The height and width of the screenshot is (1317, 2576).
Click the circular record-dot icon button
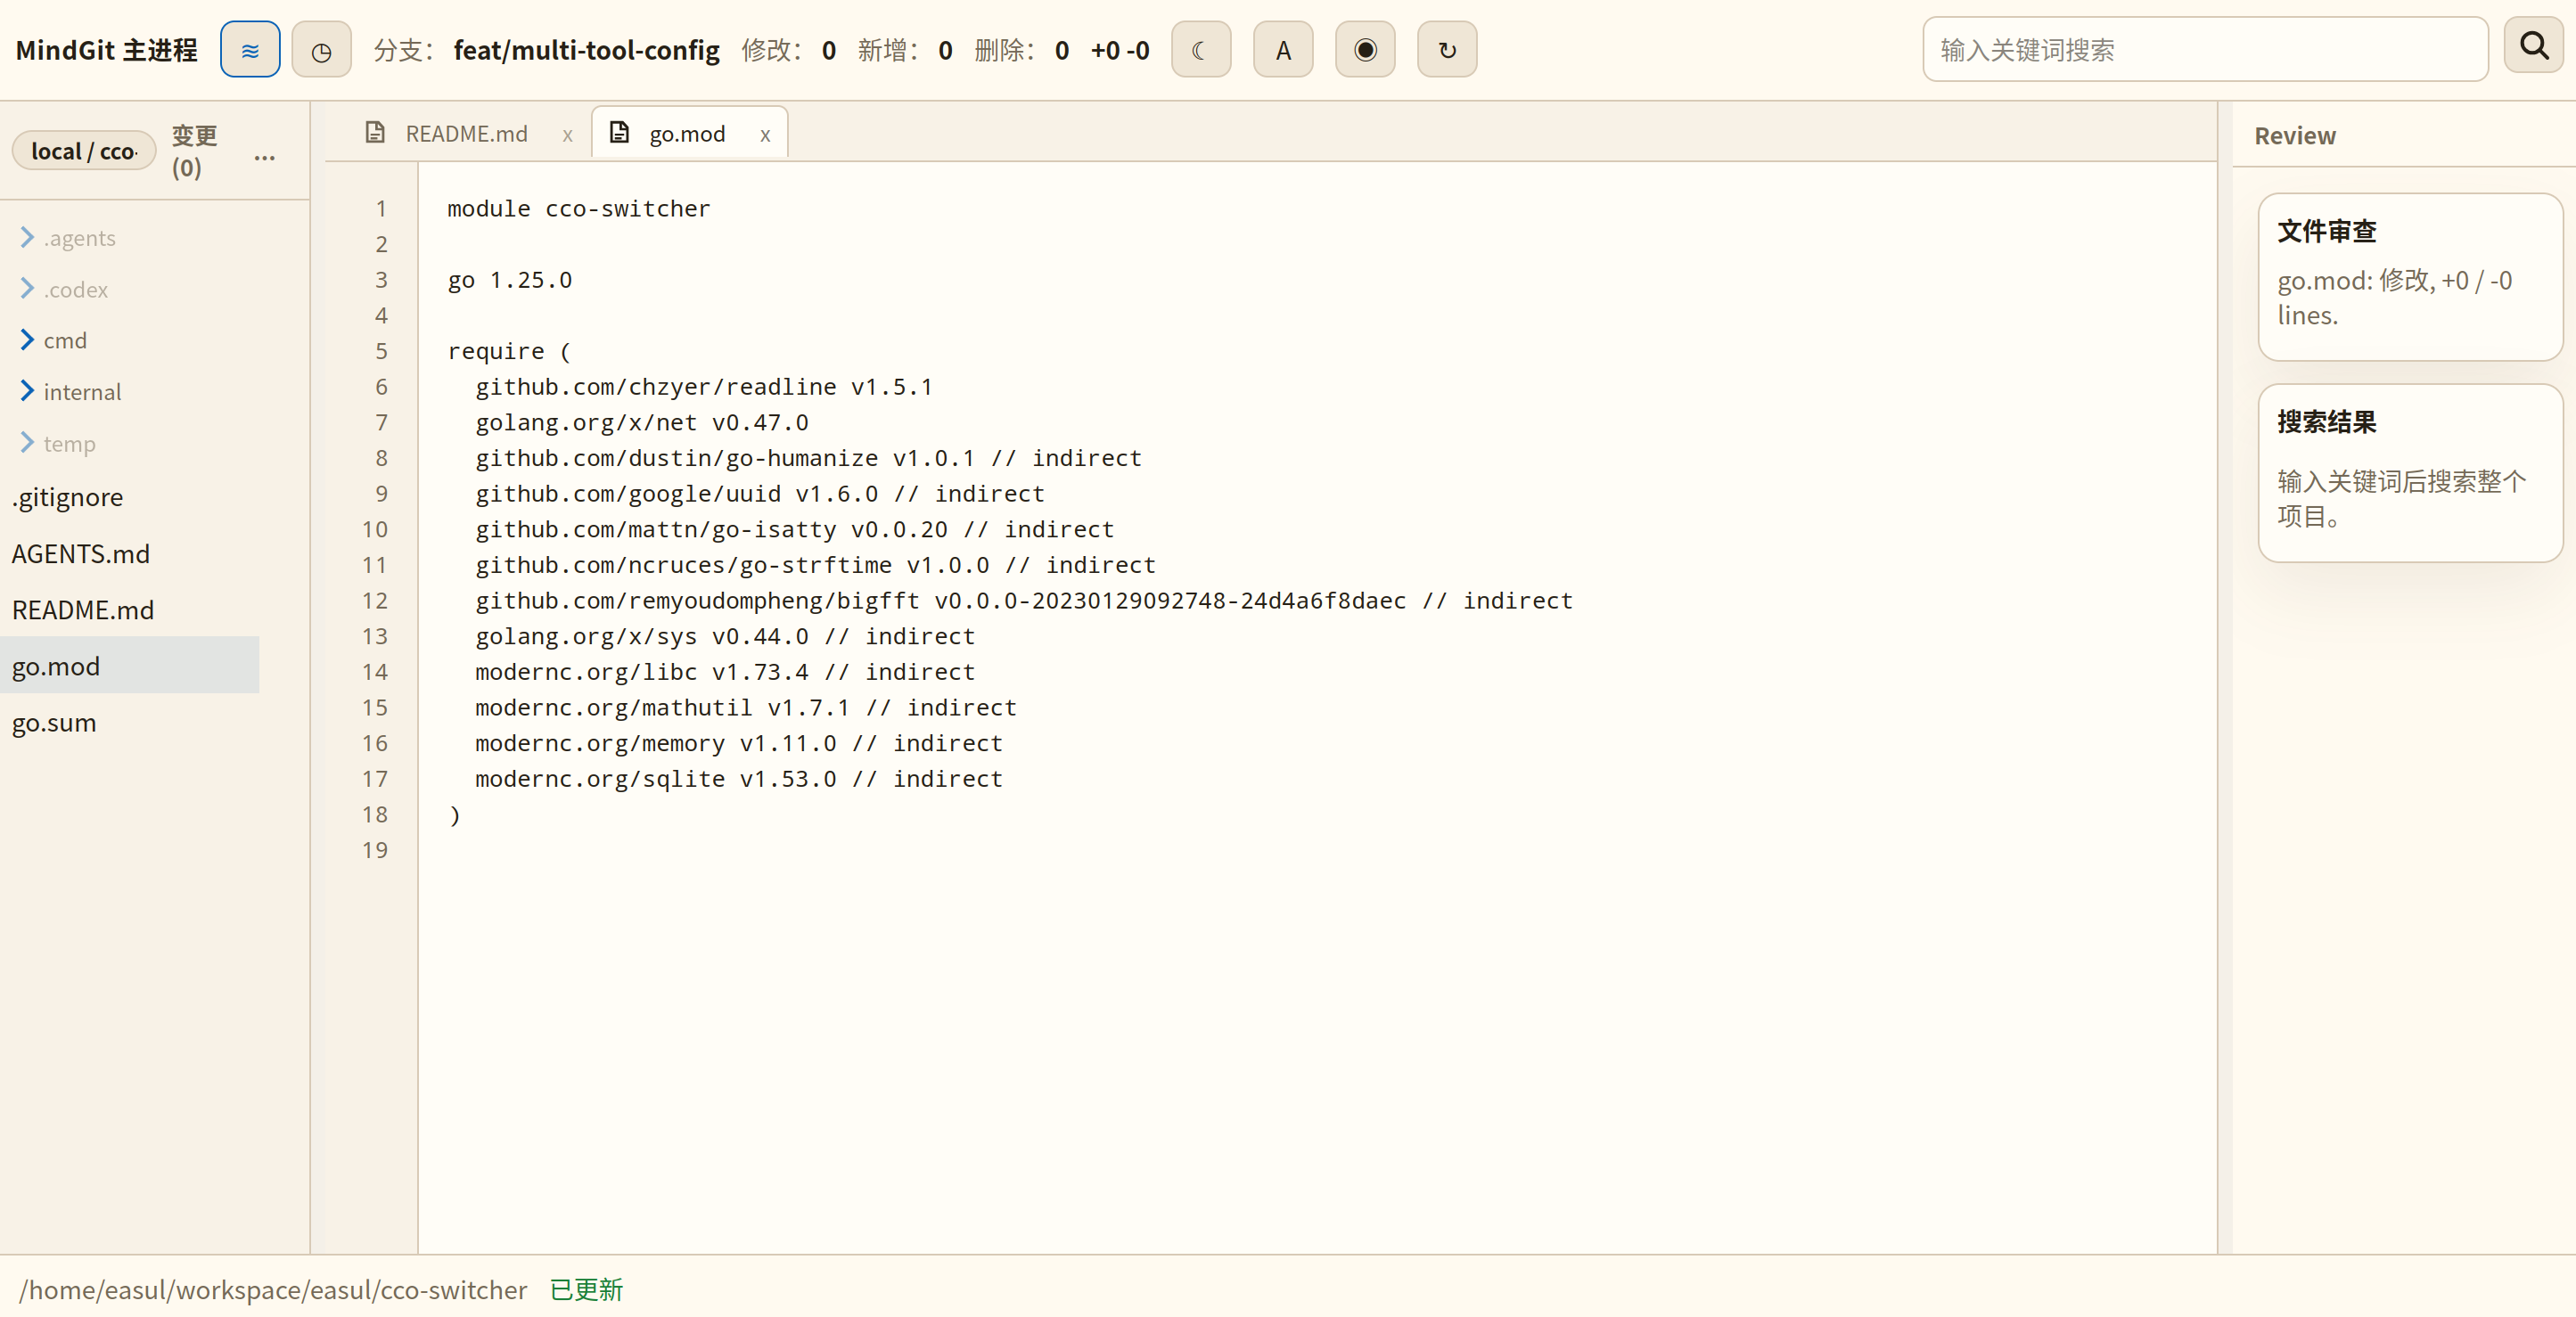pyautogui.click(x=1365, y=50)
